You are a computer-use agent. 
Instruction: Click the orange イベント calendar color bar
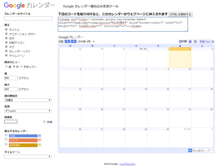click(x=23, y=140)
